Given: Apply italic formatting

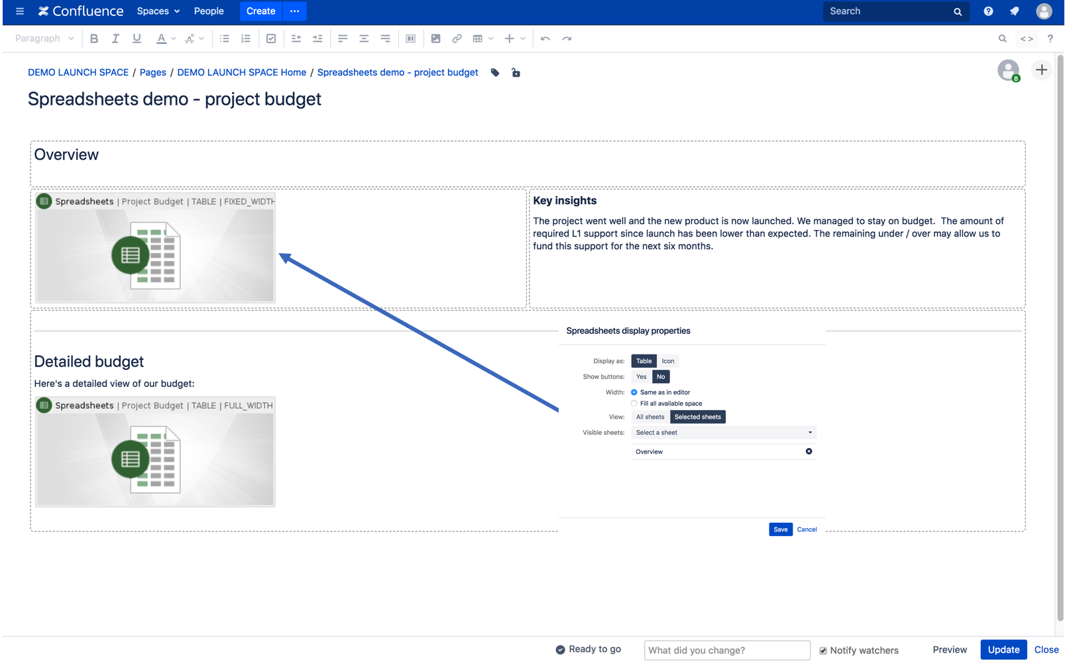Looking at the screenshot, I should (x=115, y=38).
